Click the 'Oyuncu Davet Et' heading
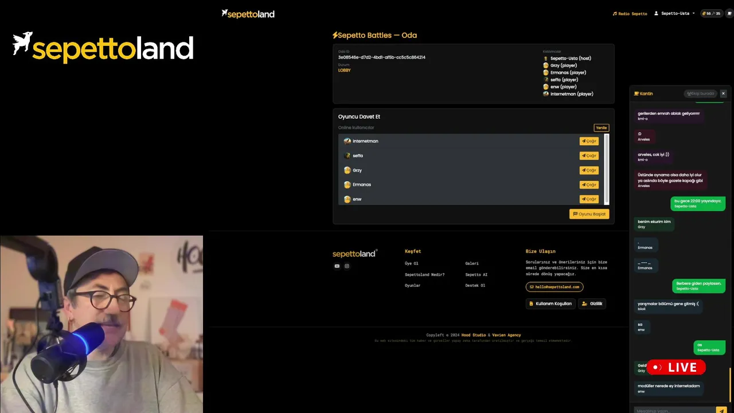 pos(359,116)
